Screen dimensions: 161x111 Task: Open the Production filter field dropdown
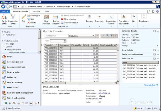point(93,36)
